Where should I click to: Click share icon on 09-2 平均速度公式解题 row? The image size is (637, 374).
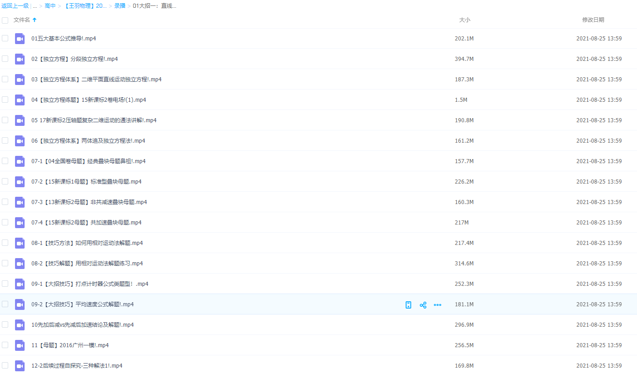click(x=423, y=305)
